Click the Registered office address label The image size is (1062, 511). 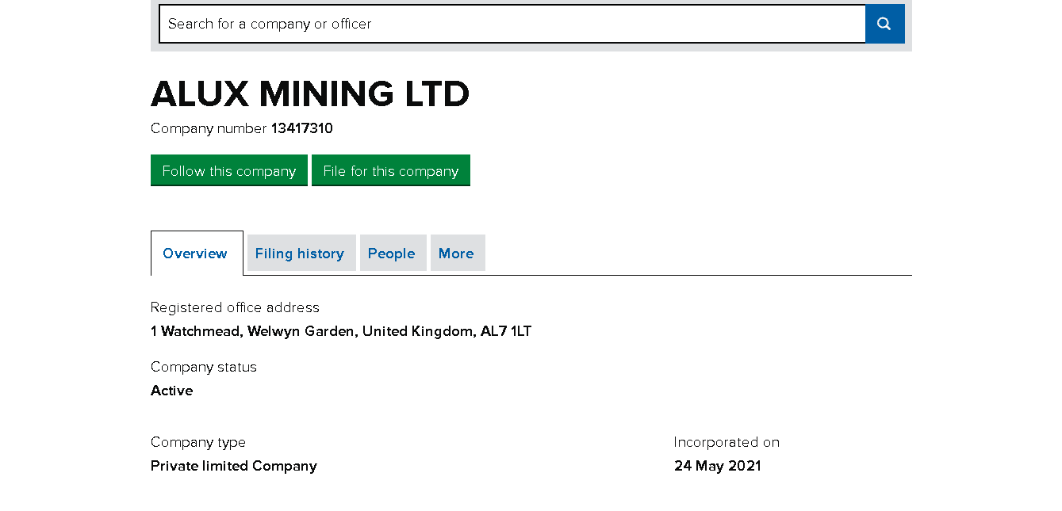pyautogui.click(x=235, y=307)
